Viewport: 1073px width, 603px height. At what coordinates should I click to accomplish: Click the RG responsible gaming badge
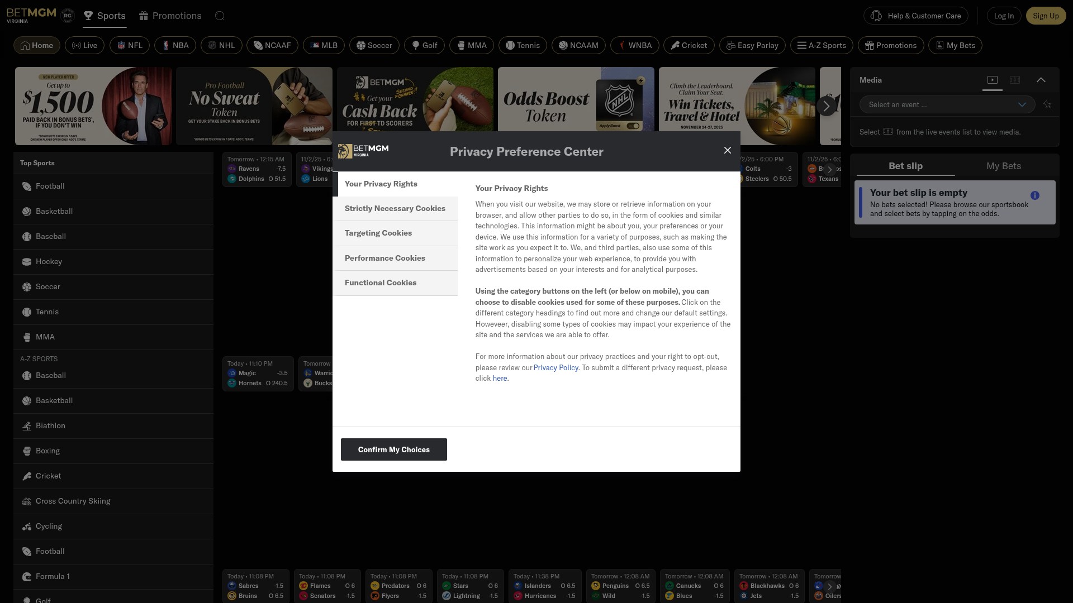68,16
